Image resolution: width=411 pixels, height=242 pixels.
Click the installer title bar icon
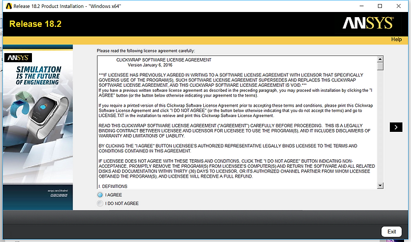pos(9,6)
